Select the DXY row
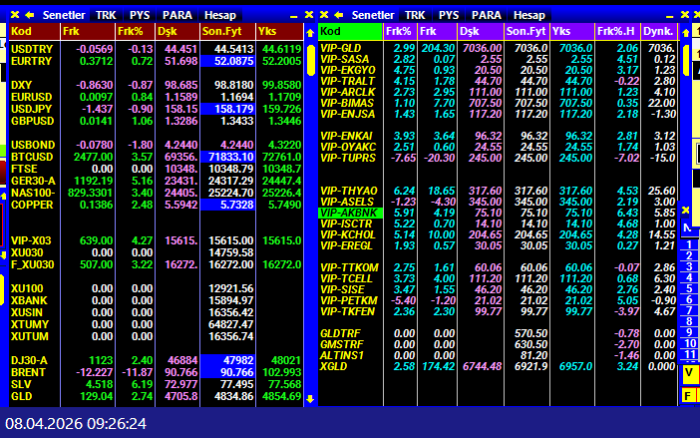Screen dimensions: 700x438 157,85
